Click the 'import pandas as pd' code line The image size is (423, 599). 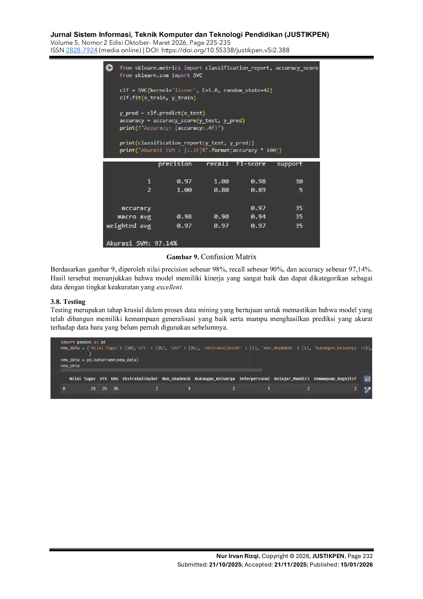click(83, 342)
